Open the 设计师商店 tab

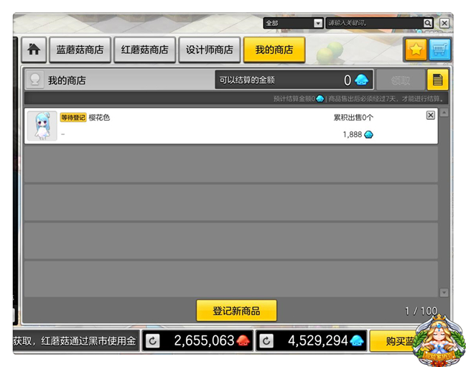[209, 50]
